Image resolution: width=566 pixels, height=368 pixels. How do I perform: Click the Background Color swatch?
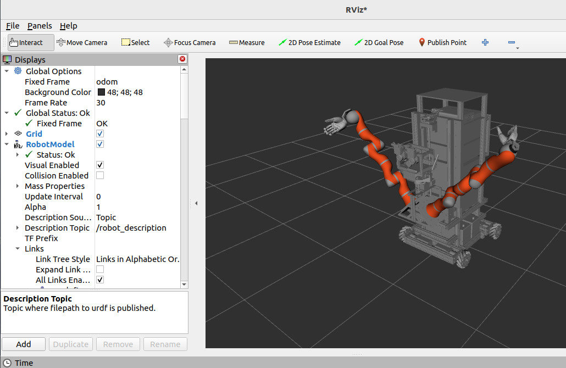tap(102, 92)
